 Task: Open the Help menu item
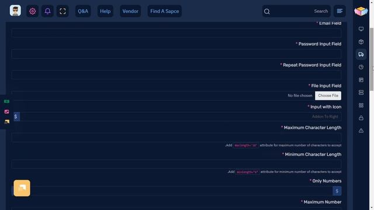[x=105, y=11]
